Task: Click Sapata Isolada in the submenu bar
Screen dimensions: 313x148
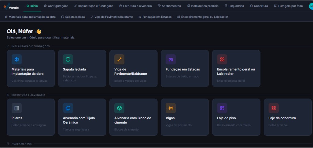Action: pos(73,17)
